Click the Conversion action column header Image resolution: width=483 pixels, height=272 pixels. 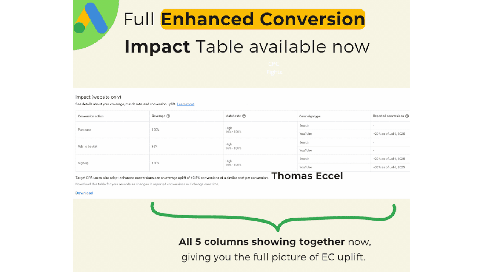click(91, 116)
